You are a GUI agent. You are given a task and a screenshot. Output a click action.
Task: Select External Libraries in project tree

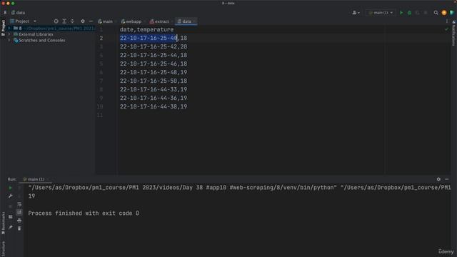coord(36,34)
